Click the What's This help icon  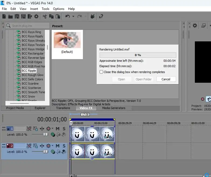point(101,17)
